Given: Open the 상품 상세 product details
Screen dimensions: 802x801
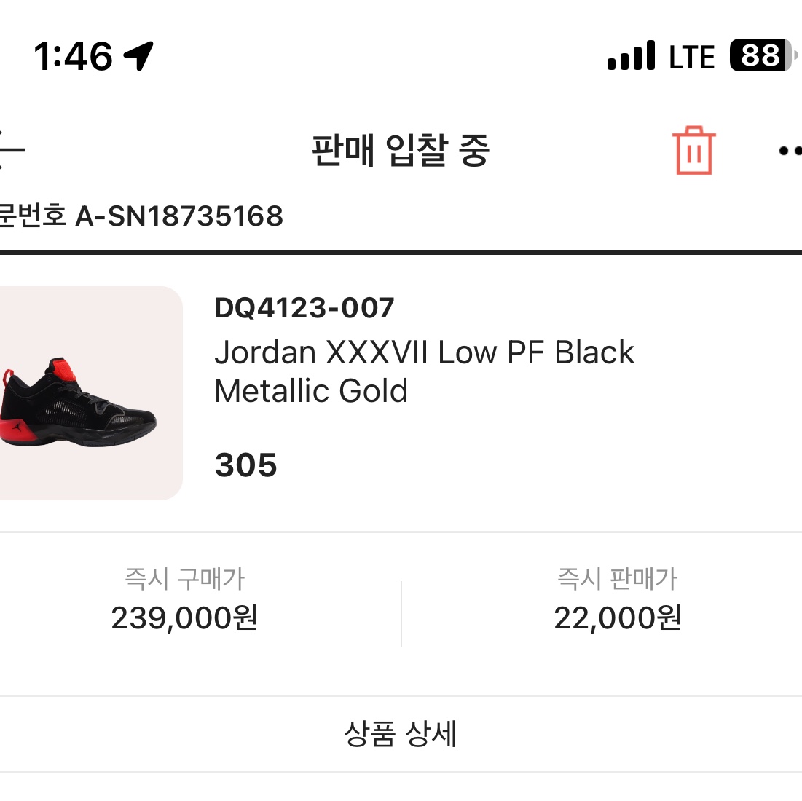Looking at the screenshot, I should point(401,734).
